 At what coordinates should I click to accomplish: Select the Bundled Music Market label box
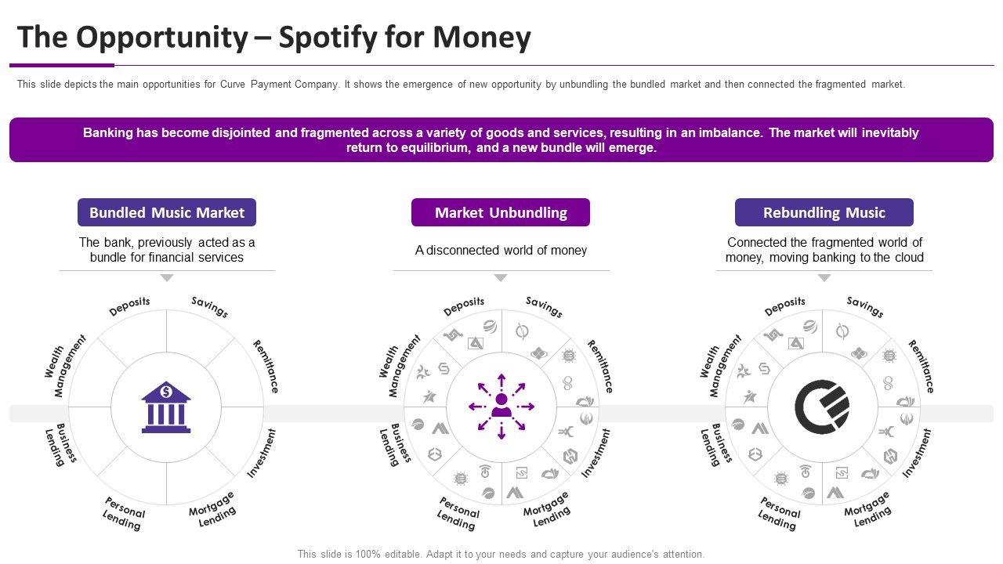pyautogui.click(x=167, y=212)
